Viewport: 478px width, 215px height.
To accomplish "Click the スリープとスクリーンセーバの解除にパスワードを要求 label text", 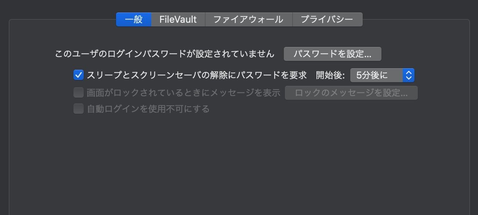I will pyautogui.click(x=197, y=75).
